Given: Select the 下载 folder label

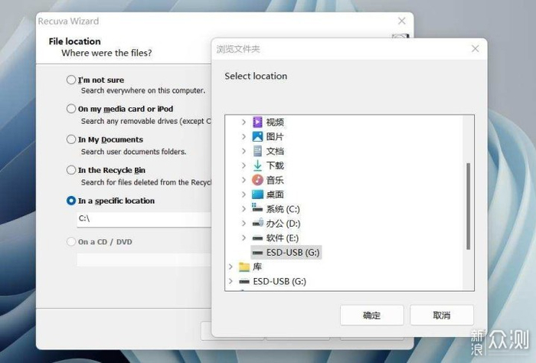Looking at the screenshot, I should (x=275, y=165).
